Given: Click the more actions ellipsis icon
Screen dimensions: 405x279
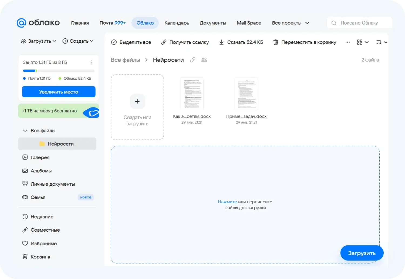Looking at the screenshot, I should pyautogui.click(x=347, y=42).
